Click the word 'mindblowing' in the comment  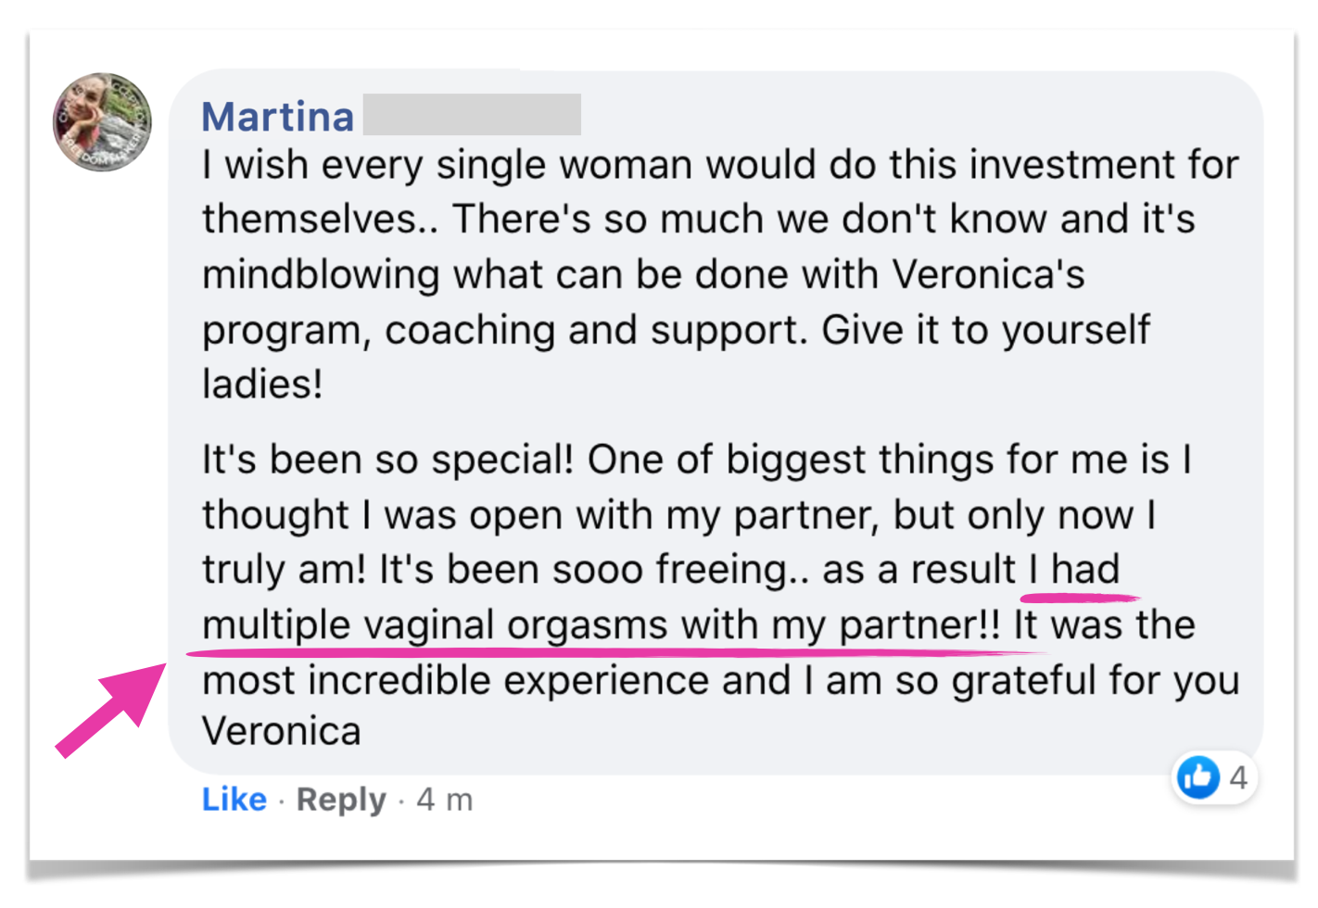tap(321, 275)
